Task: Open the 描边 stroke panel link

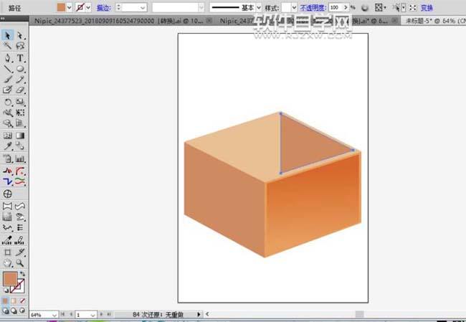Action: coord(103,8)
